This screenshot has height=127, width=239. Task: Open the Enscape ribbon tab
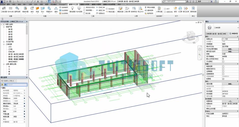coord(63,5)
